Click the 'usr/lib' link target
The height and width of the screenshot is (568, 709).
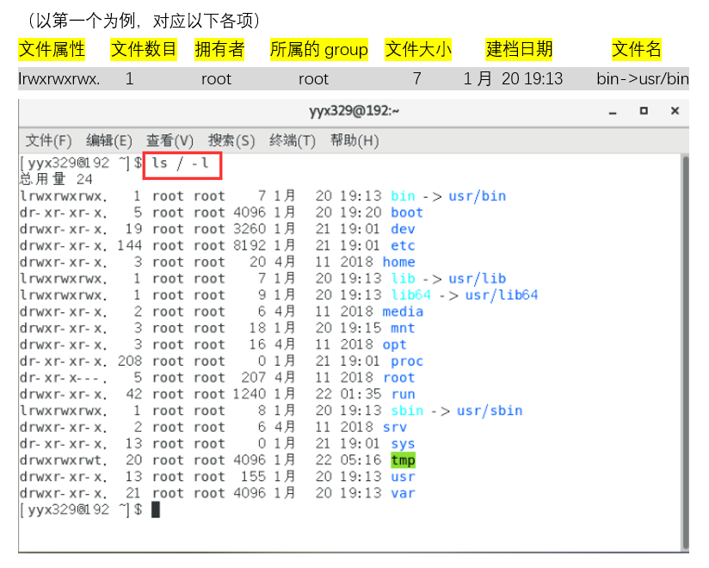coord(477,279)
